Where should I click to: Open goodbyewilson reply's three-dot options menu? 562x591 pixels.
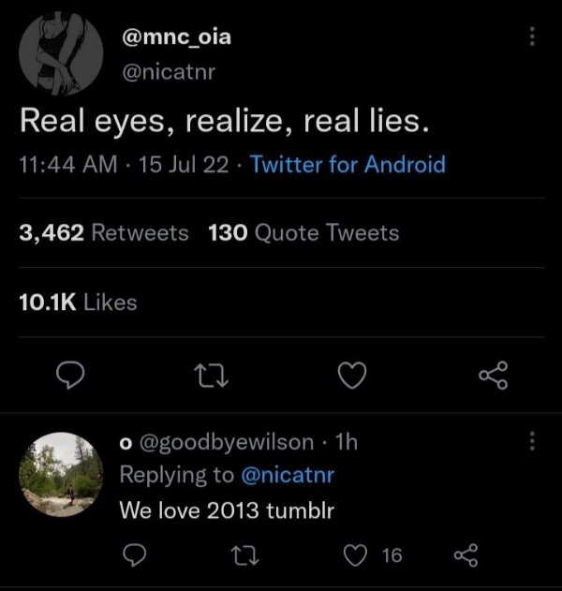click(x=532, y=440)
